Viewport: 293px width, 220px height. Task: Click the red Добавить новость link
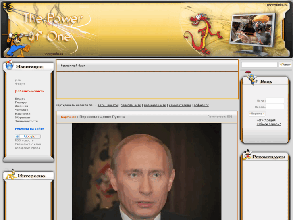tap(29, 91)
